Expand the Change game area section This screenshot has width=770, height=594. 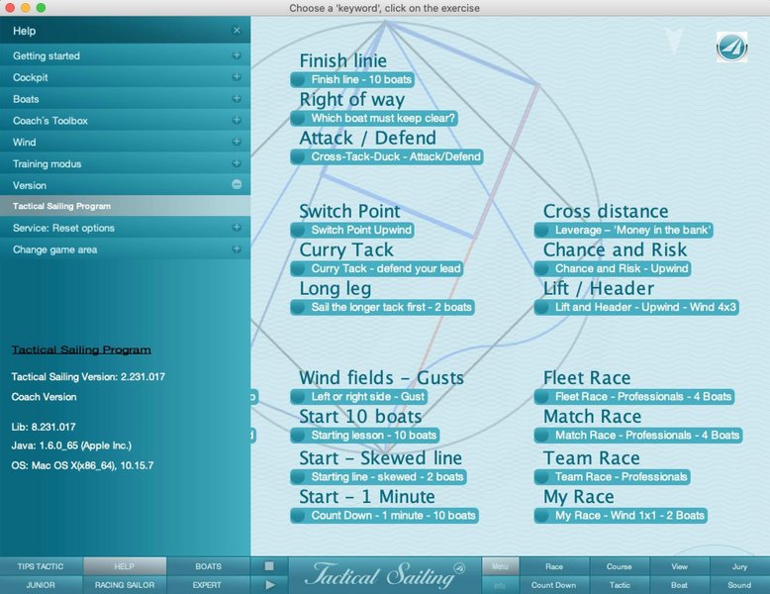click(237, 249)
